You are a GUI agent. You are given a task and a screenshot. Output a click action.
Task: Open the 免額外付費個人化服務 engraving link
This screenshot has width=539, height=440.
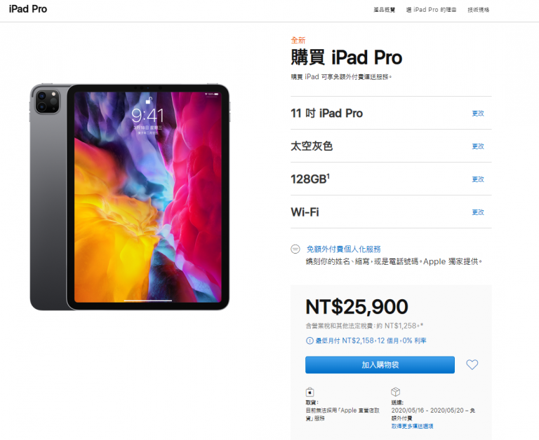click(x=343, y=249)
